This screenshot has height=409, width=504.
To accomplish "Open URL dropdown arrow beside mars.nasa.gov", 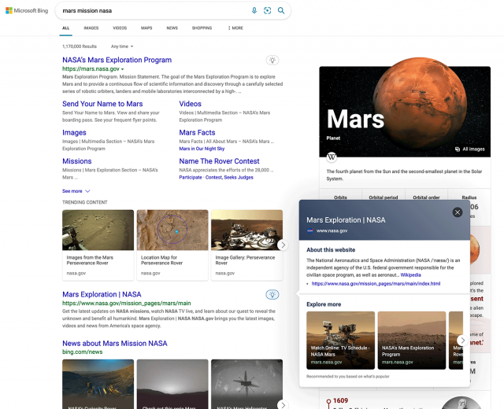I will click(x=123, y=69).
